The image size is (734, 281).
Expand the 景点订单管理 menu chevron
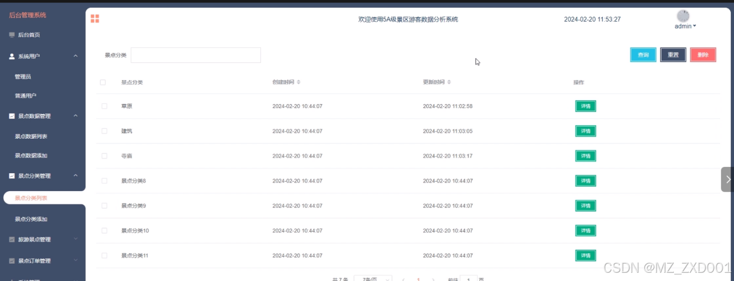coord(76,260)
